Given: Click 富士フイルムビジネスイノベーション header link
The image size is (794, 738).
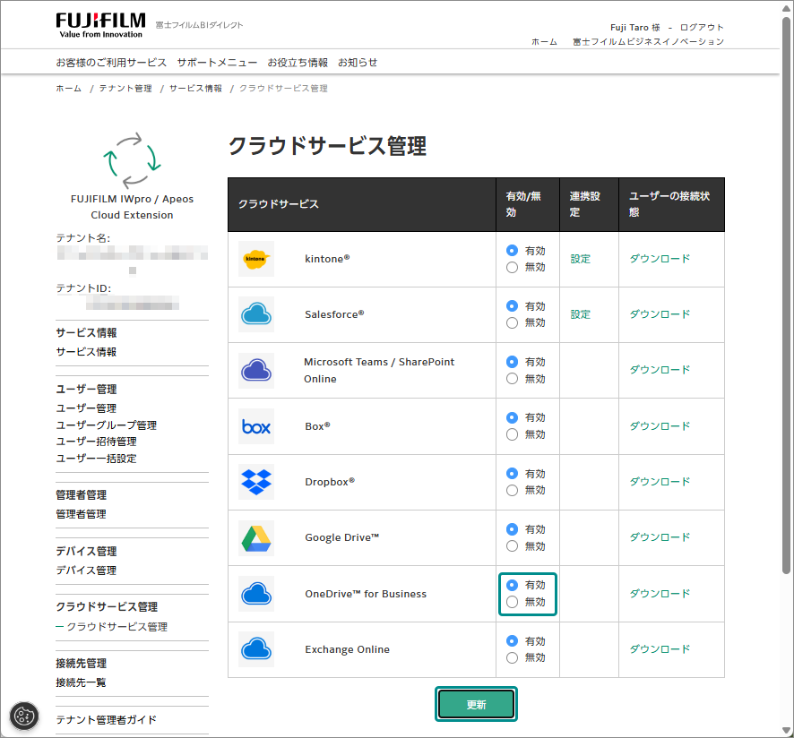Looking at the screenshot, I should coord(648,41).
